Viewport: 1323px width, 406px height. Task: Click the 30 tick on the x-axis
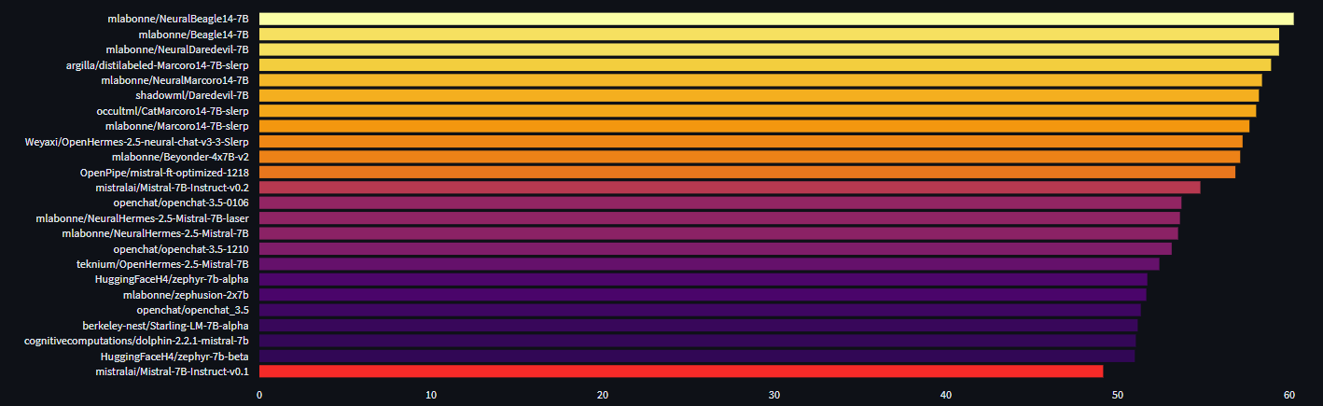click(x=774, y=395)
